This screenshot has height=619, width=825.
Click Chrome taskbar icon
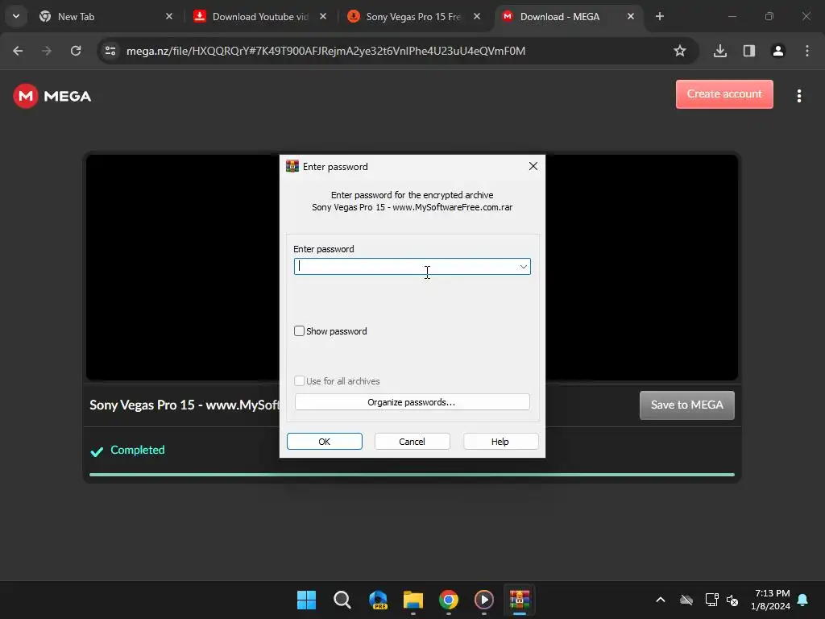(448, 600)
